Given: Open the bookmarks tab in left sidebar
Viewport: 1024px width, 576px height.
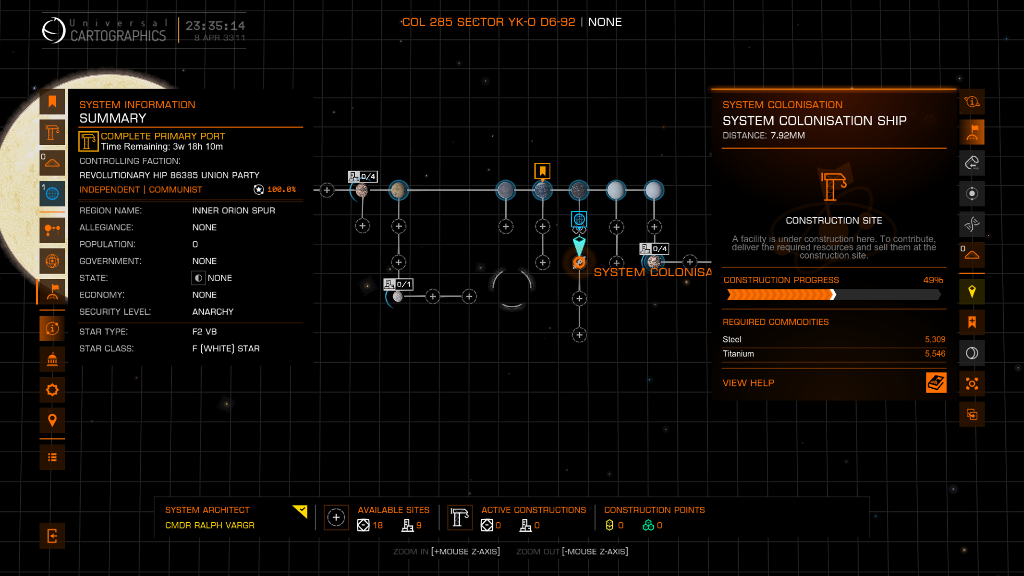Looking at the screenshot, I should click(x=52, y=102).
